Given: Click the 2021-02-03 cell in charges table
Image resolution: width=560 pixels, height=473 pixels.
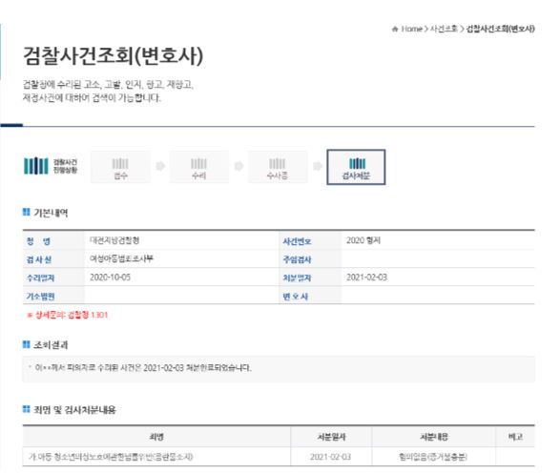Looking at the screenshot, I should click(x=331, y=457).
